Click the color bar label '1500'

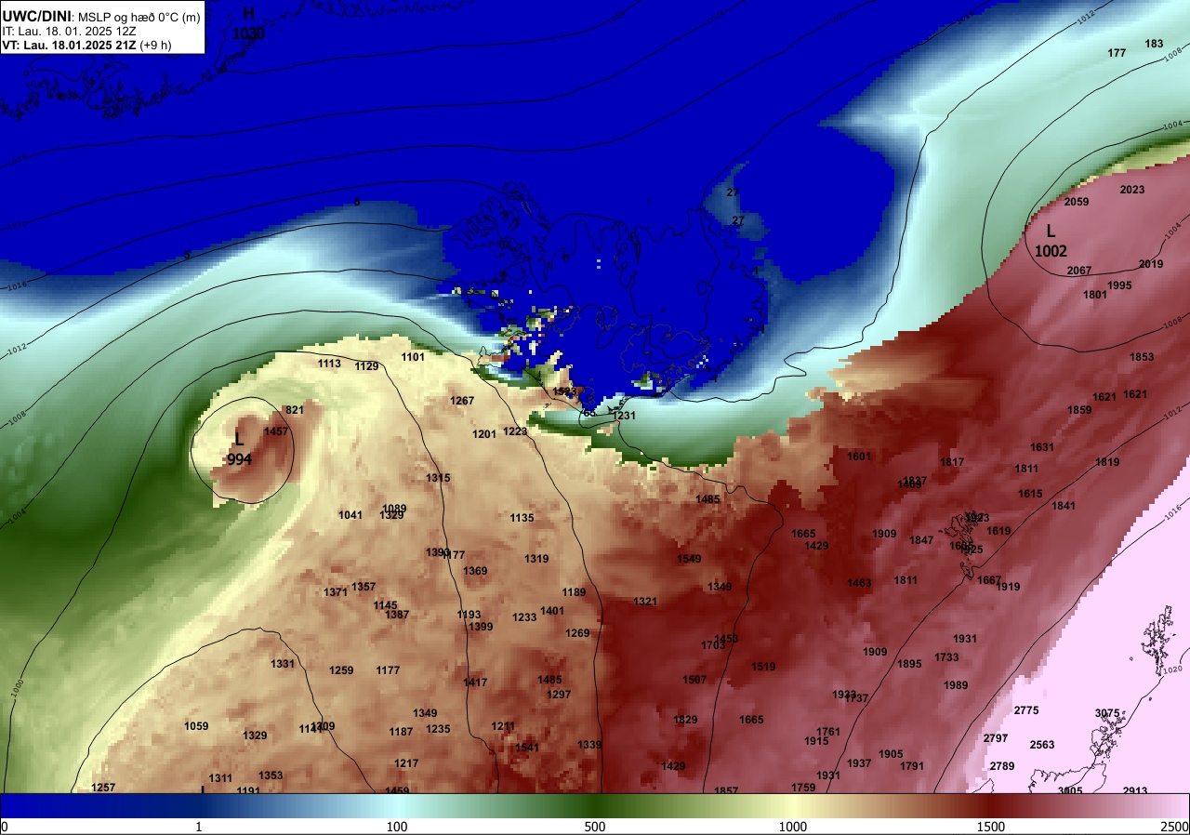coord(991,827)
